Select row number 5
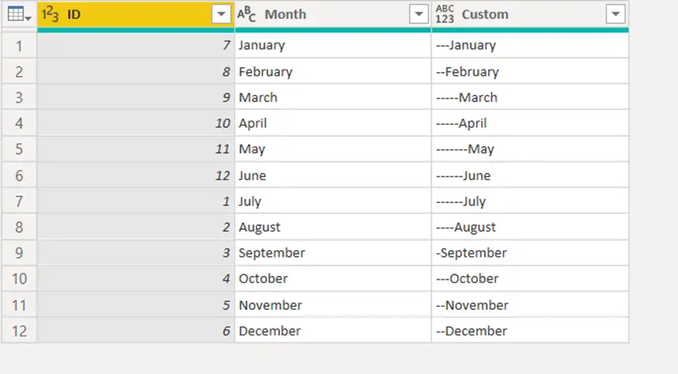 19,149
